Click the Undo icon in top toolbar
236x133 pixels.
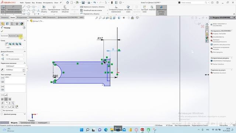94,3
